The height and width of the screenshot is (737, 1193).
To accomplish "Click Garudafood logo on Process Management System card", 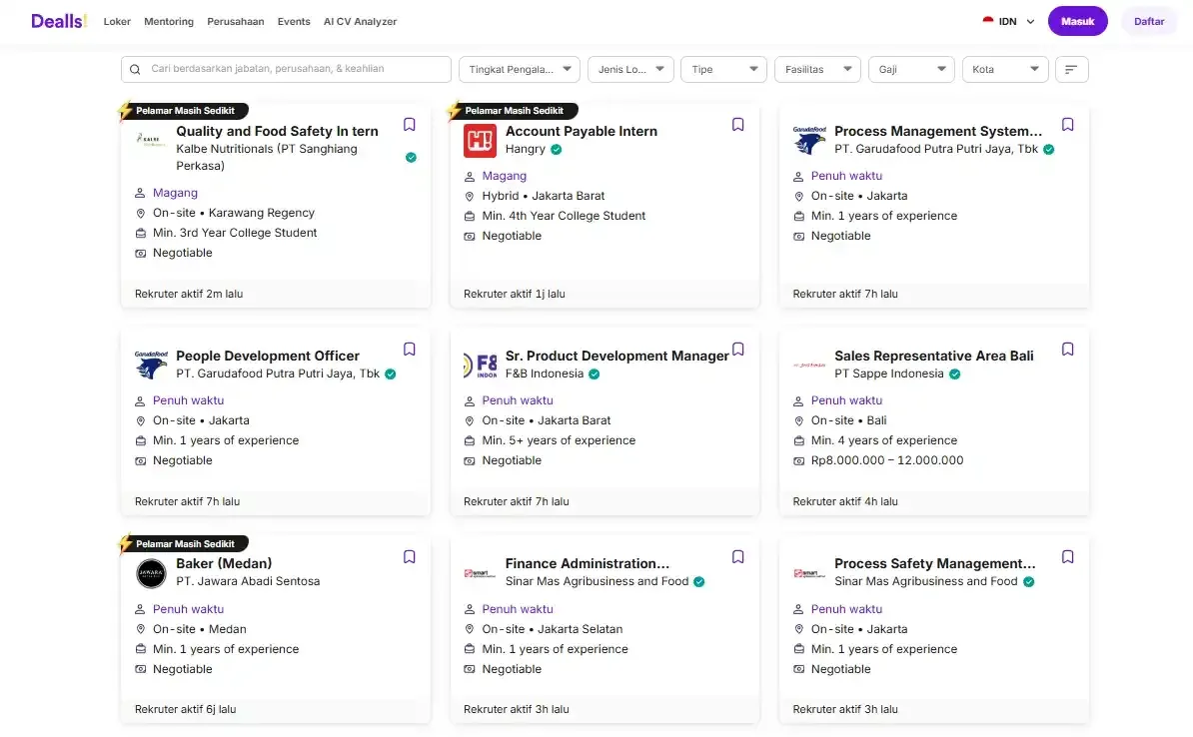I will tap(809, 141).
